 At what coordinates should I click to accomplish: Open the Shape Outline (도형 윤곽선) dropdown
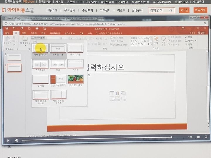click(175, 41)
